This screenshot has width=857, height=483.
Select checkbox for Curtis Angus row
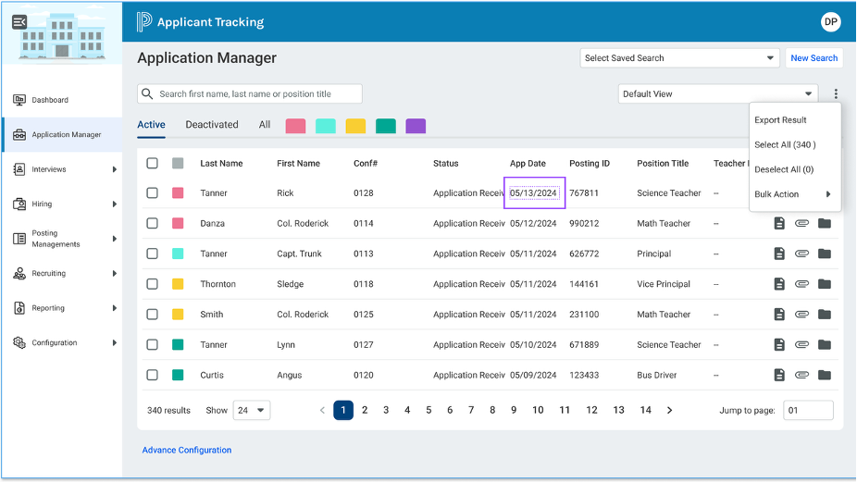tap(152, 375)
